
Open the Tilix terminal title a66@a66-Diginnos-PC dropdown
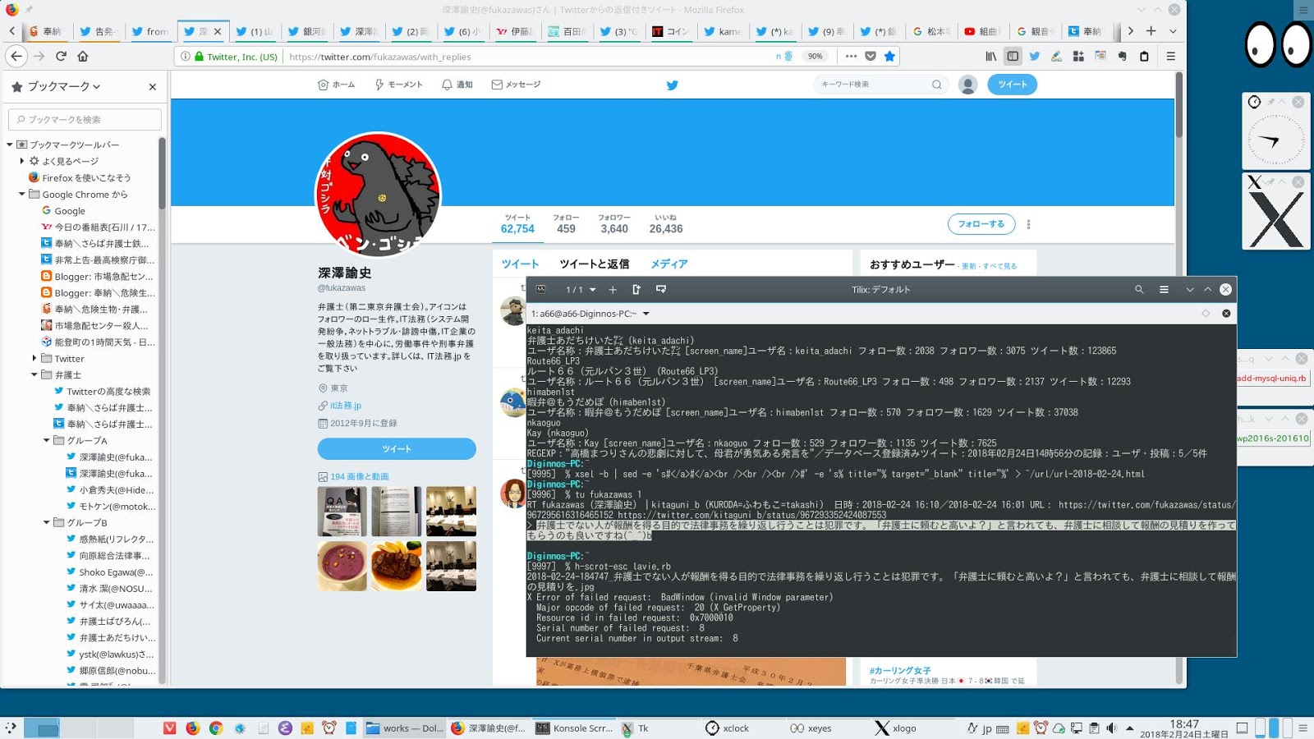coord(590,314)
